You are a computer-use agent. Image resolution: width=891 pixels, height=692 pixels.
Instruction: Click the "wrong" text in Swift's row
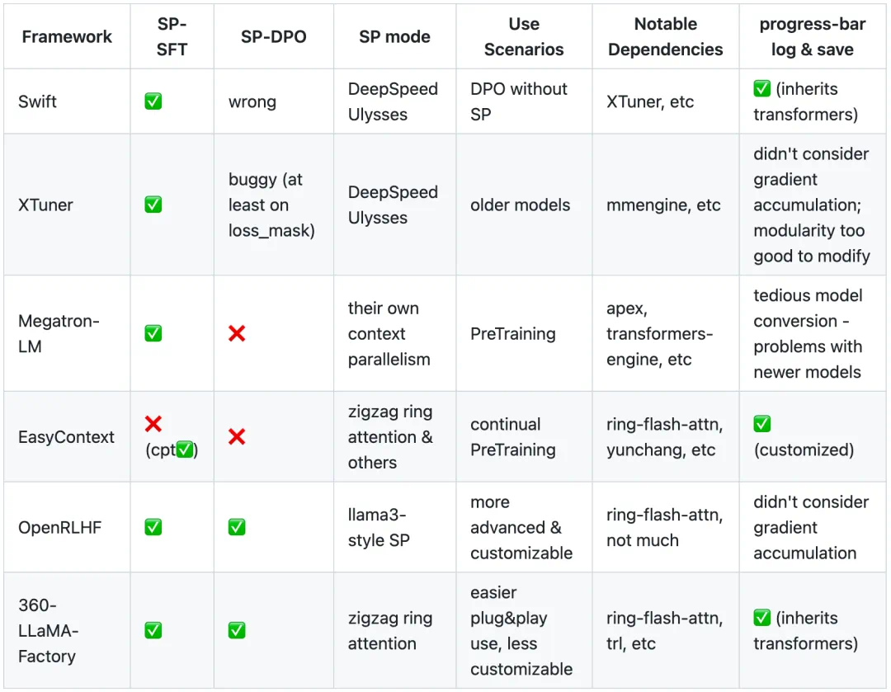(x=252, y=101)
